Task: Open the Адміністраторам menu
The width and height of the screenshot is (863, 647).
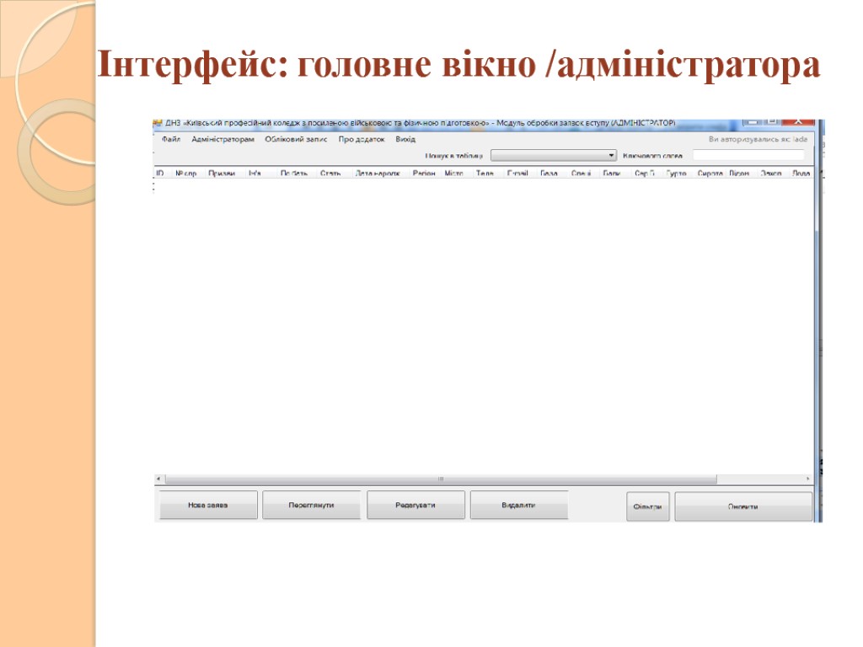Action: (x=222, y=139)
